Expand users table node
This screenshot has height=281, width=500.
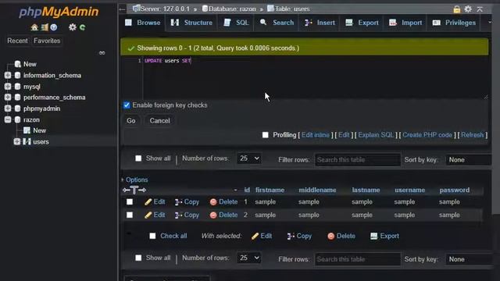coord(17,141)
